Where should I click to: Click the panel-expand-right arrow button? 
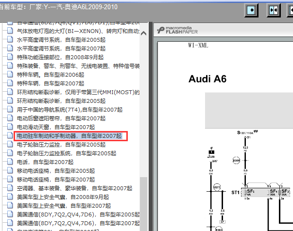251,10
